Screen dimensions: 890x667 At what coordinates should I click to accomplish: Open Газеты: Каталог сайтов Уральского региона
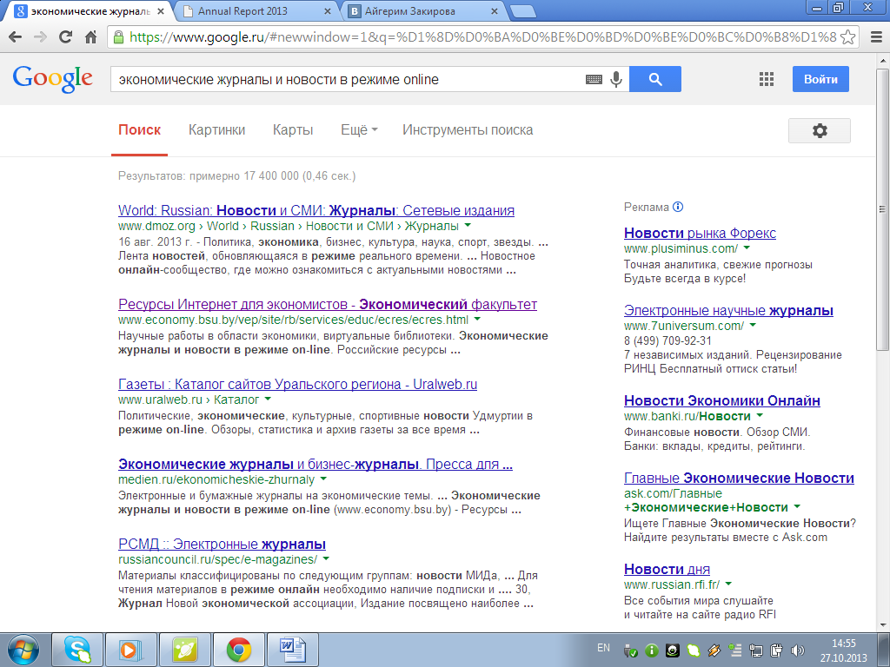pyautogui.click(x=297, y=384)
